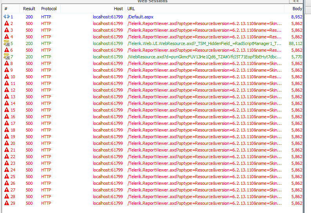Click the Telerik.ReportViewer.axd URL of session 6
Image resolution: width=311 pixels, height=213 pixels.
click(204, 50)
